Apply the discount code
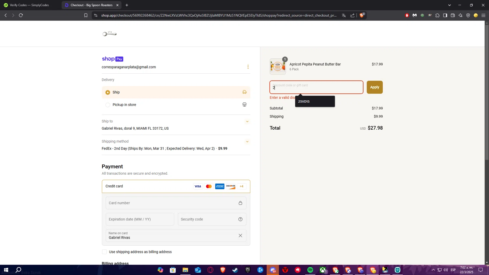This screenshot has height=275, width=489. pyautogui.click(x=375, y=87)
